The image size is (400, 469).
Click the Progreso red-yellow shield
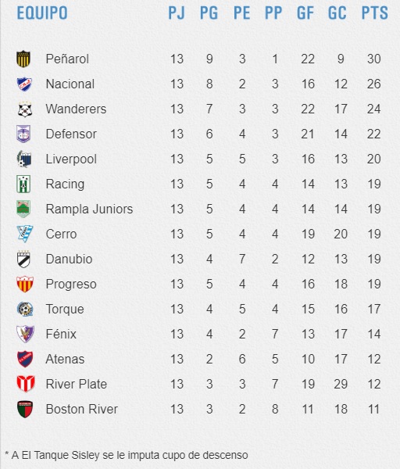[25, 284]
